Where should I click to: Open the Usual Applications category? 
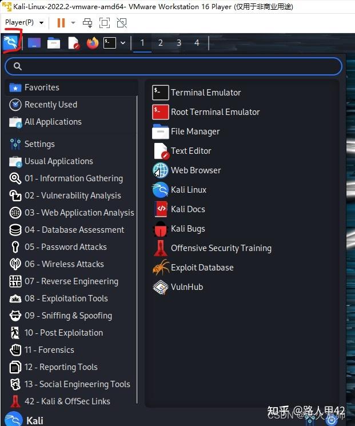tap(71, 161)
